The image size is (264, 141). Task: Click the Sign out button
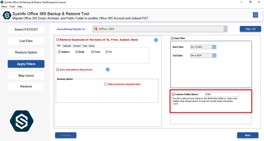click(250, 29)
